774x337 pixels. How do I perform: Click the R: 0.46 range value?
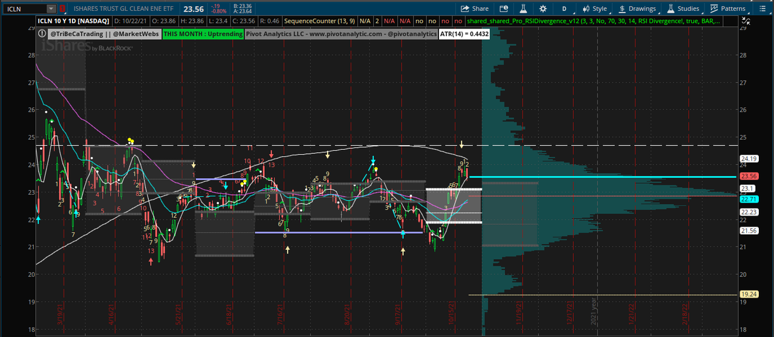270,21
